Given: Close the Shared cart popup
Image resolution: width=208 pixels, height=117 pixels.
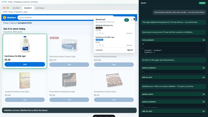Looking at the screenshot, I should pos(131,20).
